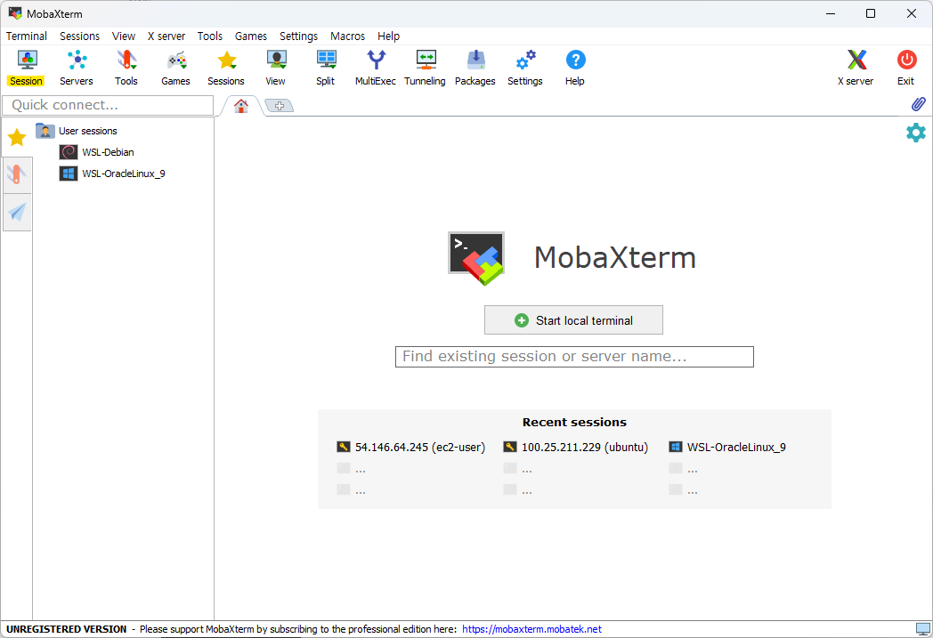Open the Games toolbar icon
Screen dimensions: 933x638
[176, 69]
